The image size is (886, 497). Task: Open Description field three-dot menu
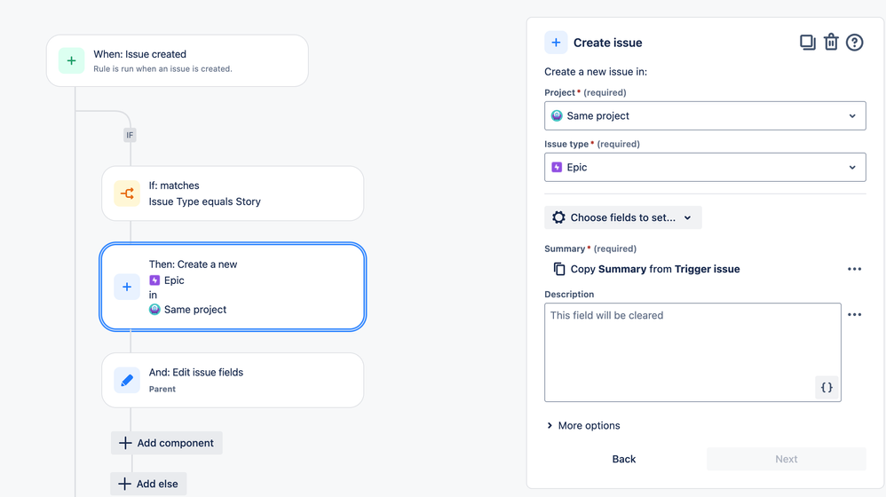coord(854,314)
